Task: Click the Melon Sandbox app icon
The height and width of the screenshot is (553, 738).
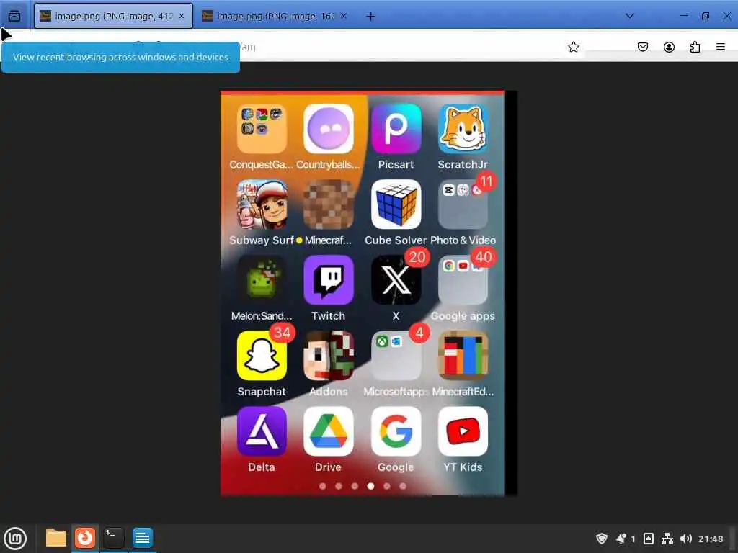Action: pyautogui.click(x=262, y=280)
